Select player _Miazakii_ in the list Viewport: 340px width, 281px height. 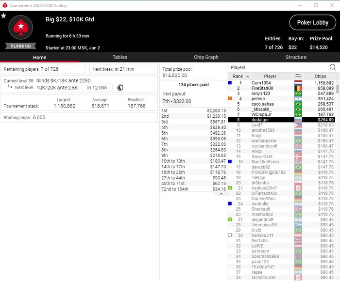coord(281,109)
